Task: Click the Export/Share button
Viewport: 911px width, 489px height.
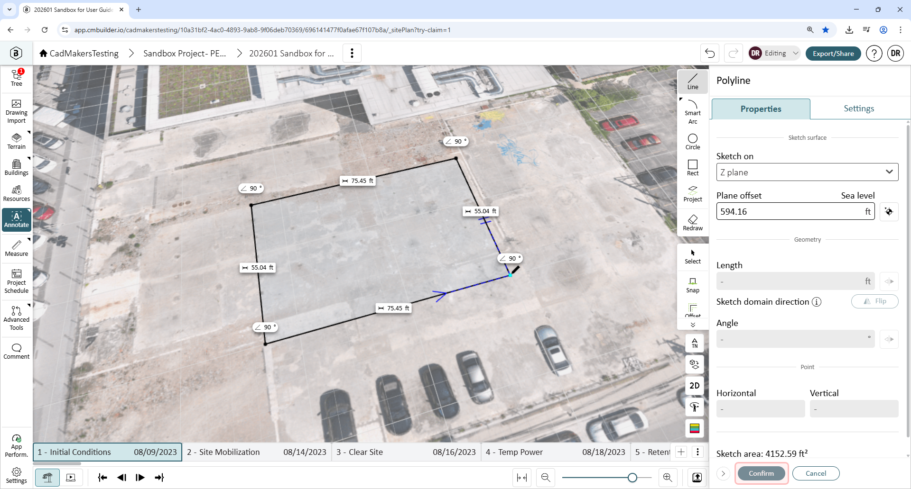Action: pos(833,53)
